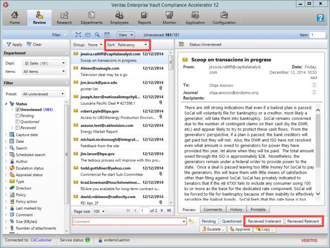Select the Energy Market Report email
Image resolution: width=330 pixels, height=248 pixels.
click(x=119, y=128)
